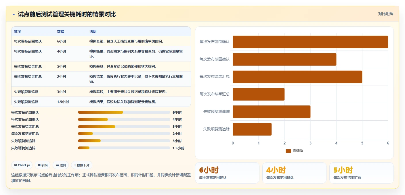
Task: Click the progress bar labeled 5小时
Action: pos(124,127)
